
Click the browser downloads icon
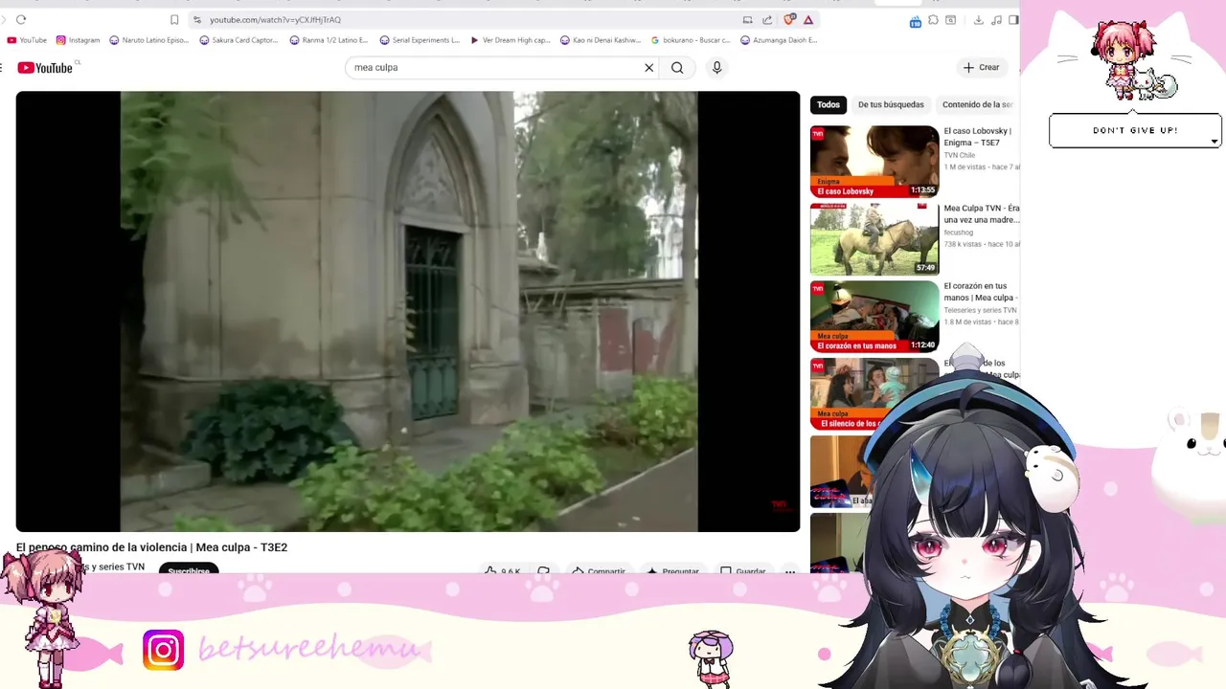[978, 19]
